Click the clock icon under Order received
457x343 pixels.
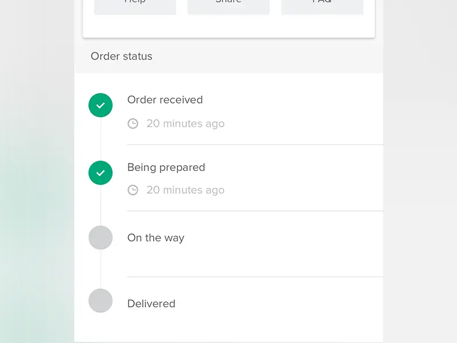(133, 123)
